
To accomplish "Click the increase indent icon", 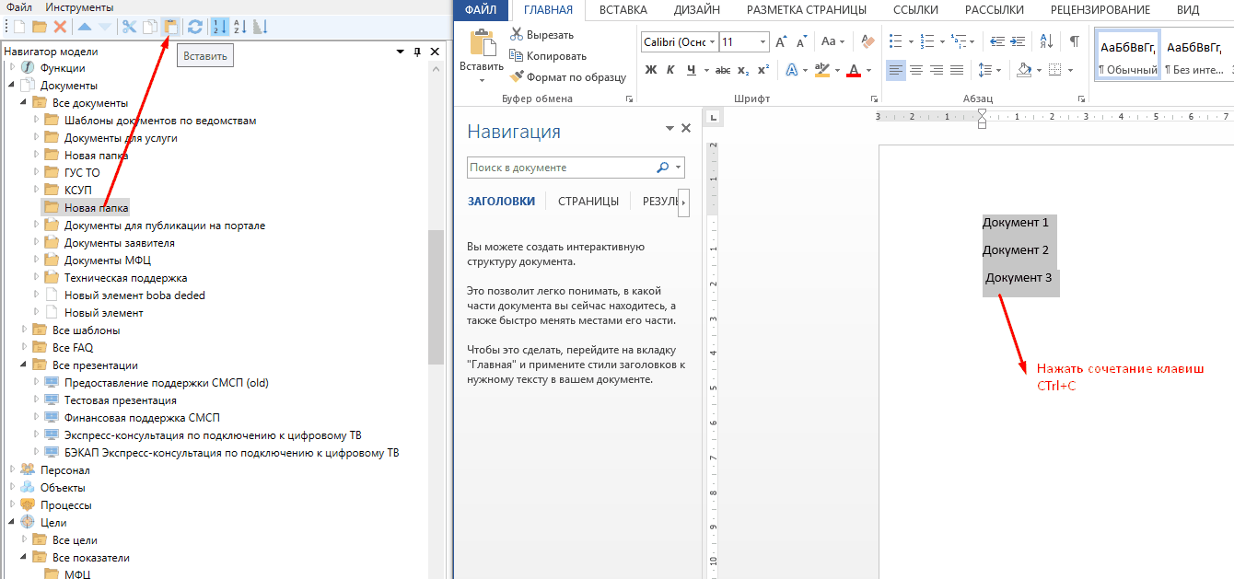I will tap(1018, 41).
